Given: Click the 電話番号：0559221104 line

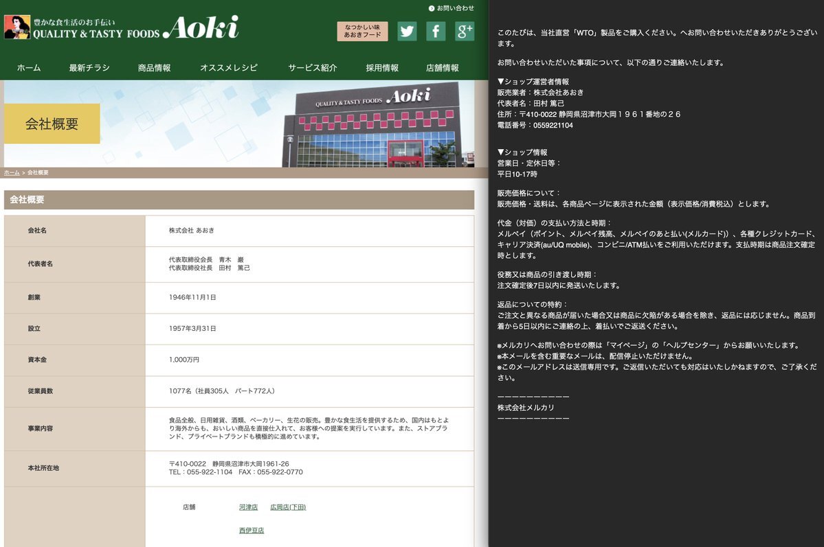Looking at the screenshot, I should [535, 126].
